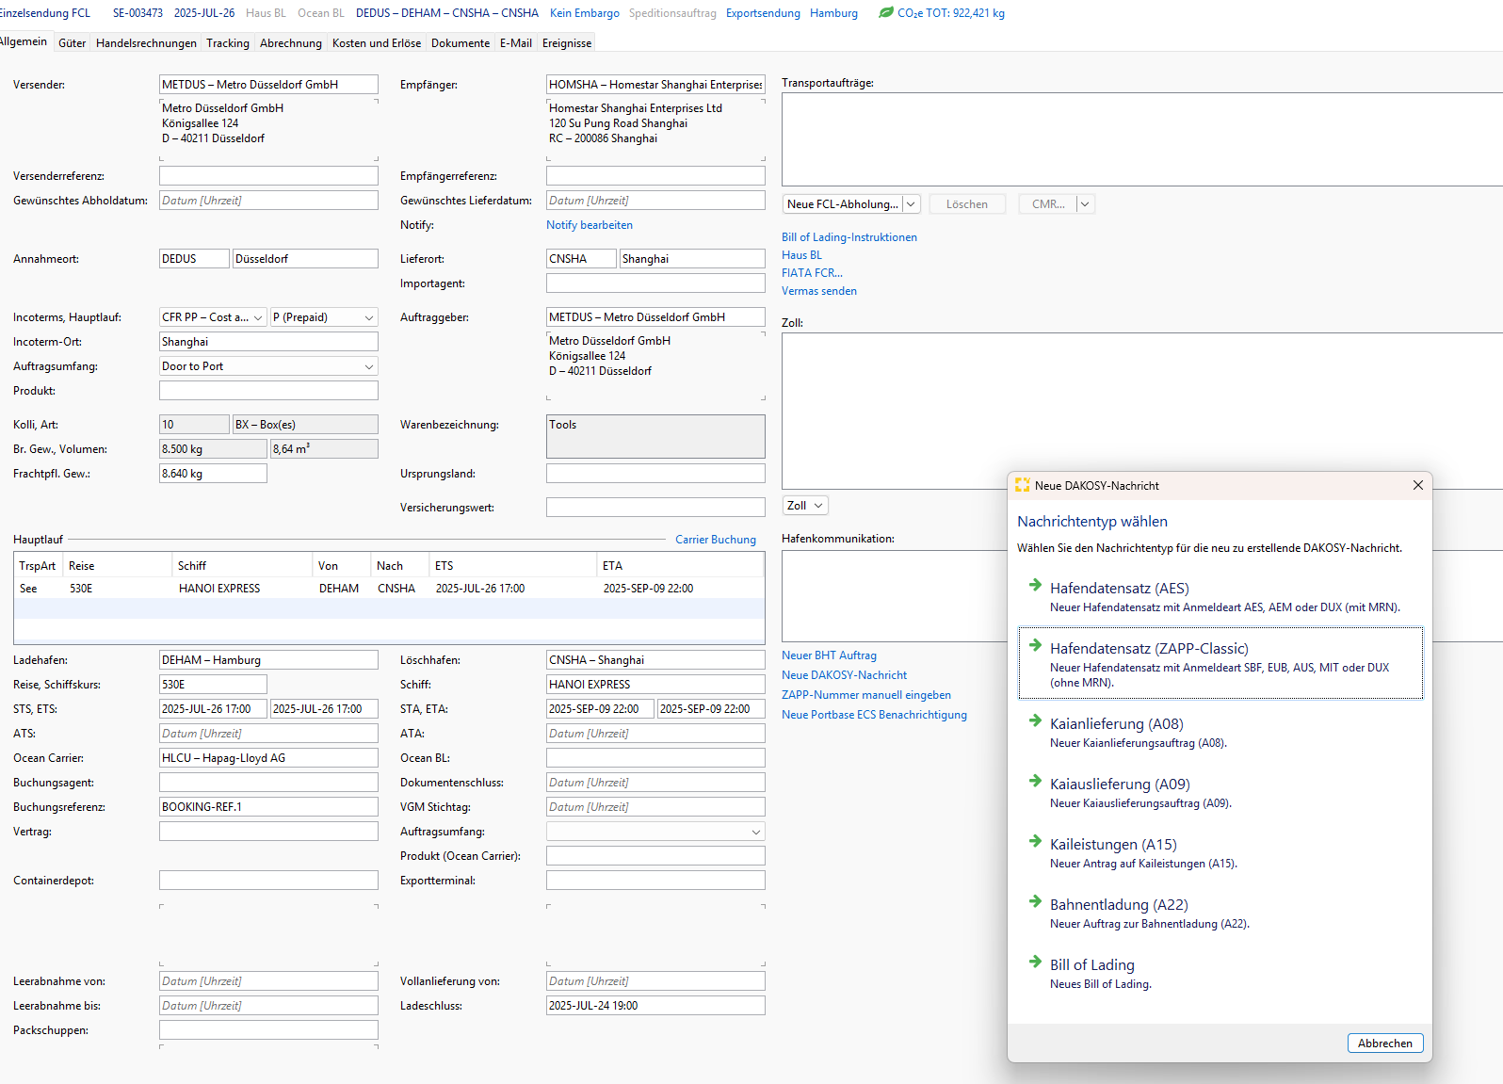Image resolution: width=1503 pixels, height=1084 pixels.
Task: Click ZAPP-Nummer manuell eingeben link
Action: point(866,695)
